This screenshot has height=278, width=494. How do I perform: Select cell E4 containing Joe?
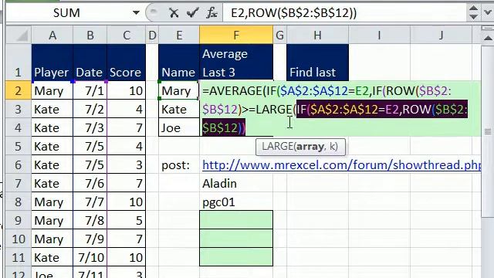click(x=179, y=127)
